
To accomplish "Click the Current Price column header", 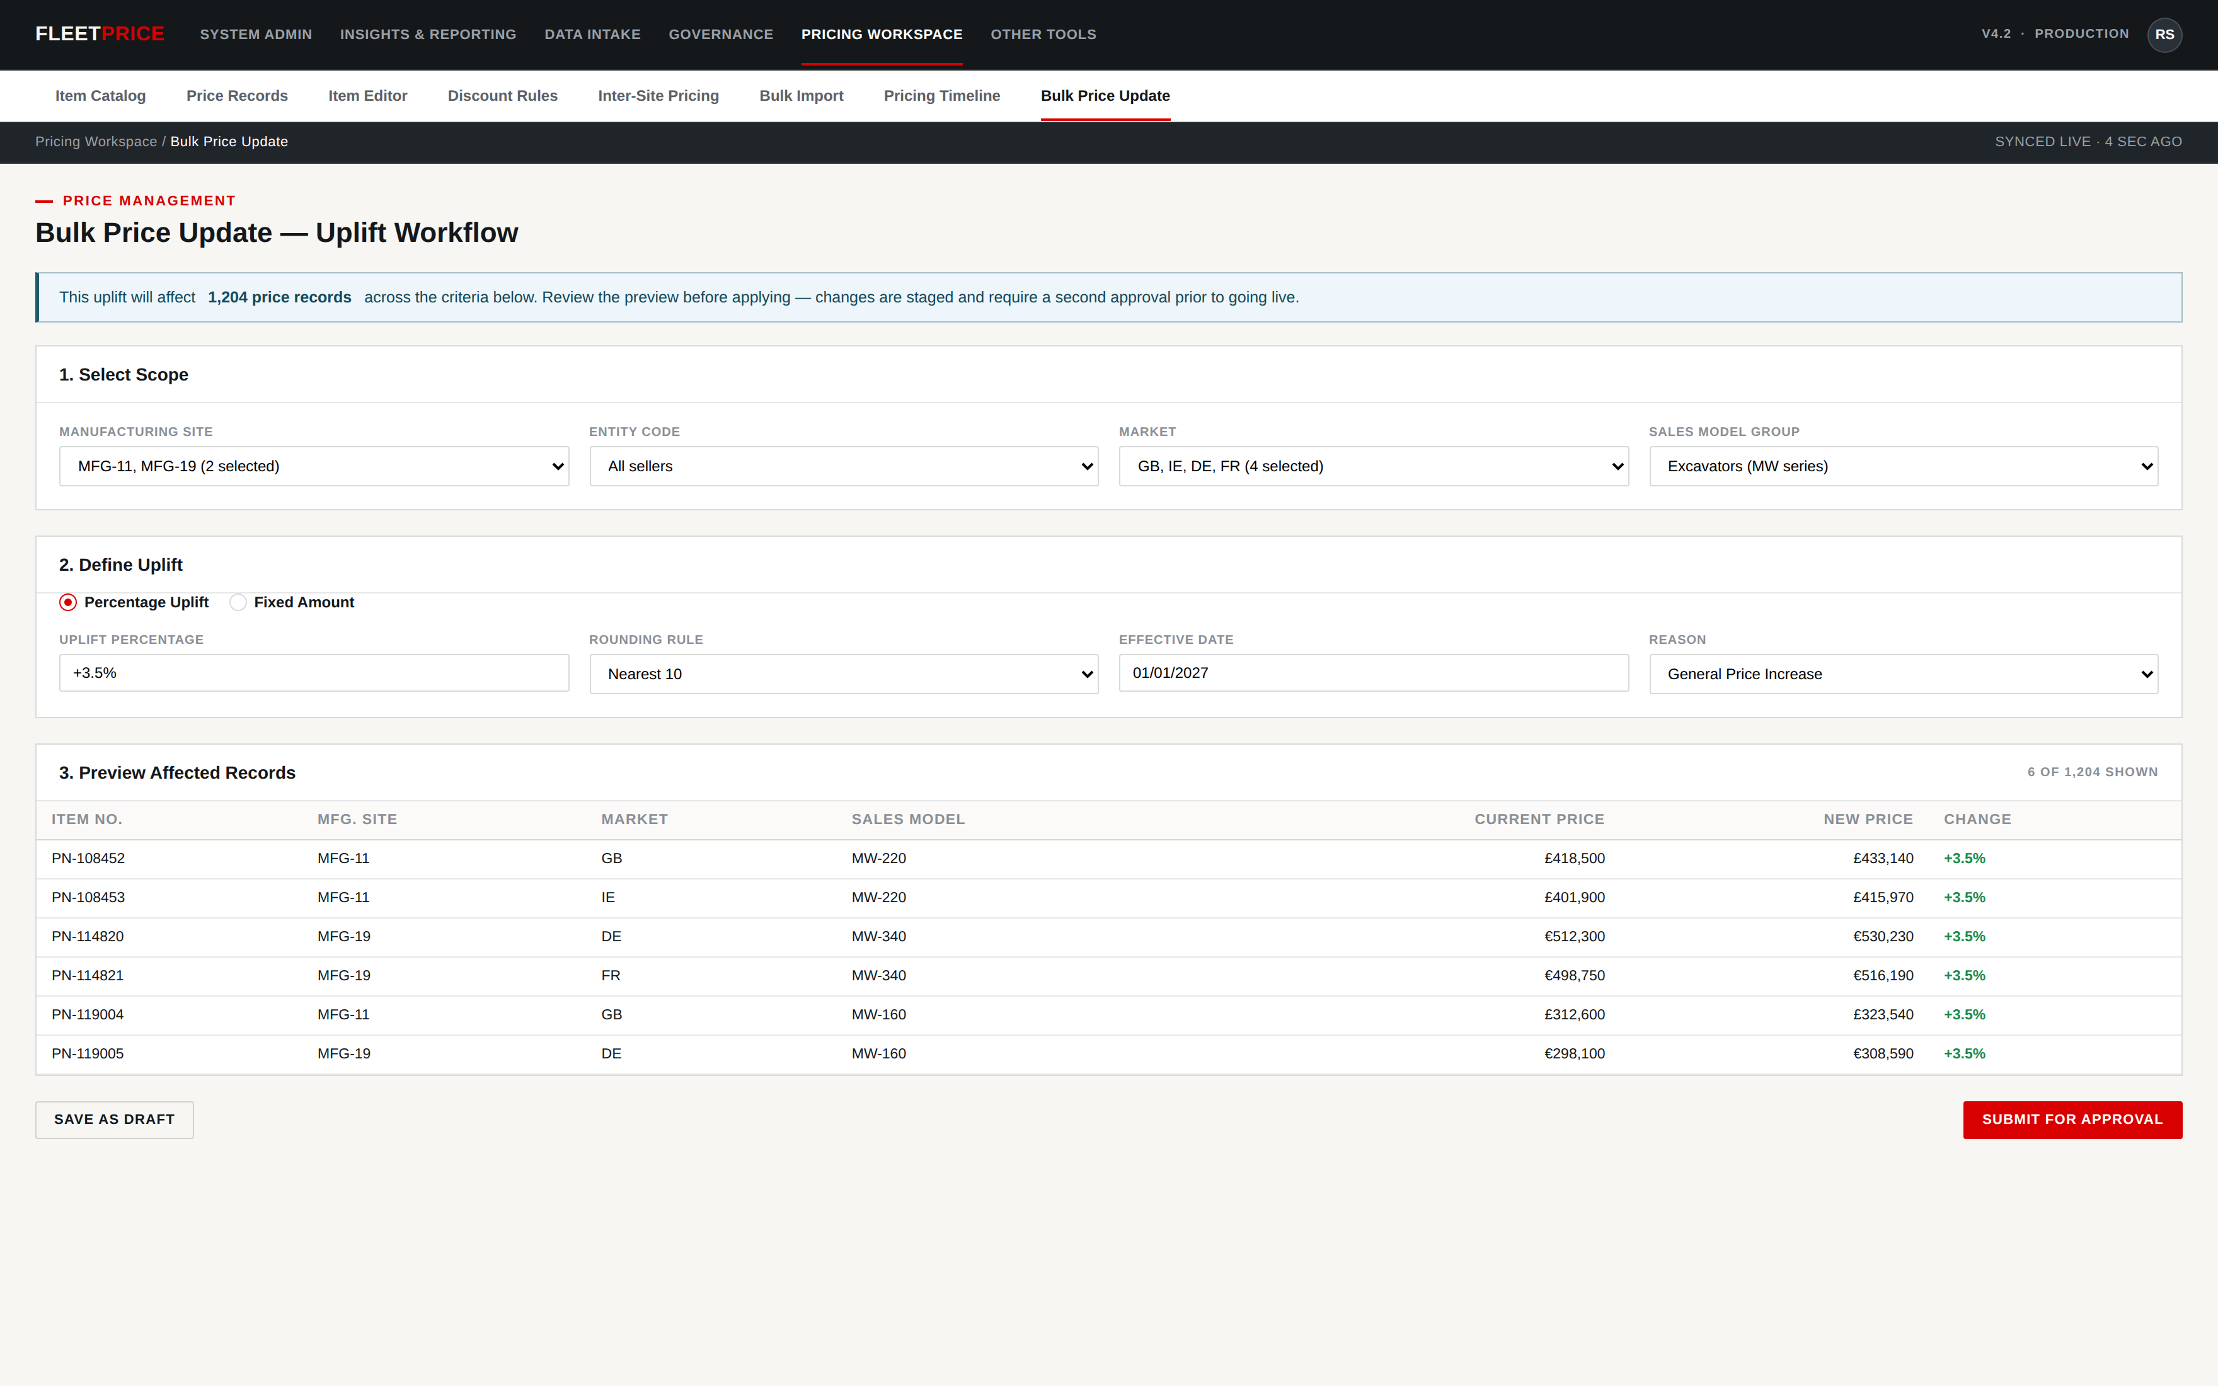I will pyautogui.click(x=1539, y=820).
